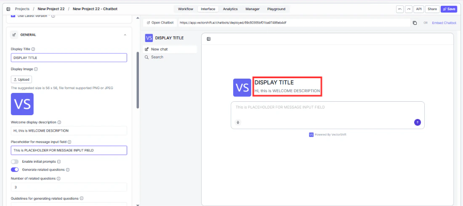Click the VS logo in the preview sidebar header
This screenshot has width=463, height=206.
(x=149, y=38)
